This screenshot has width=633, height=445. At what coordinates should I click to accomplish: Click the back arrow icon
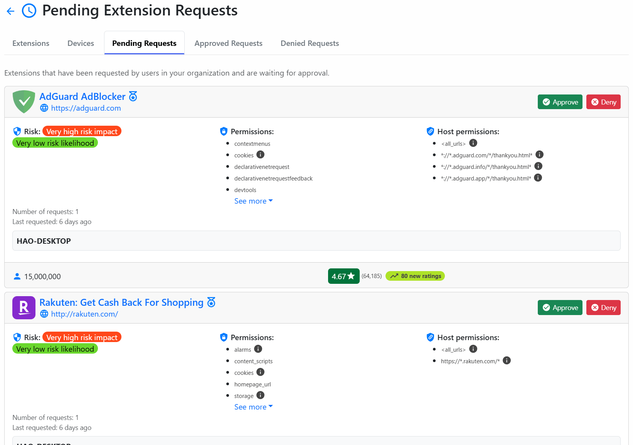click(10, 11)
